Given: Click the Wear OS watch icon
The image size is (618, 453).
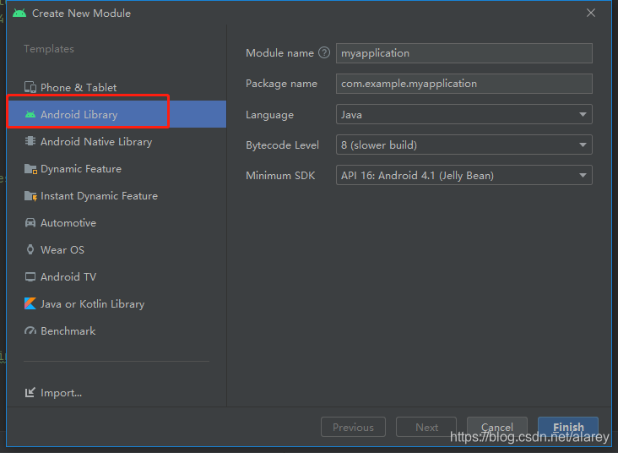Looking at the screenshot, I should pos(30,250).
